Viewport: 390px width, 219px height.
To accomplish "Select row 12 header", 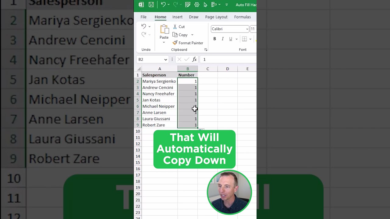I will pos(138,144).
